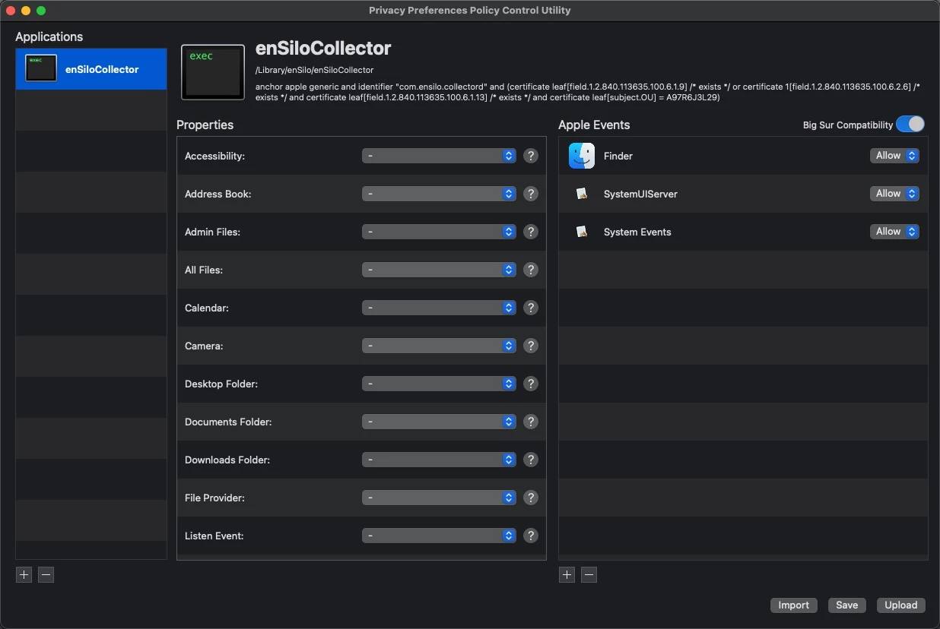940x629 pixels.
Task: Click the Calendar property label
Action: 207,308
